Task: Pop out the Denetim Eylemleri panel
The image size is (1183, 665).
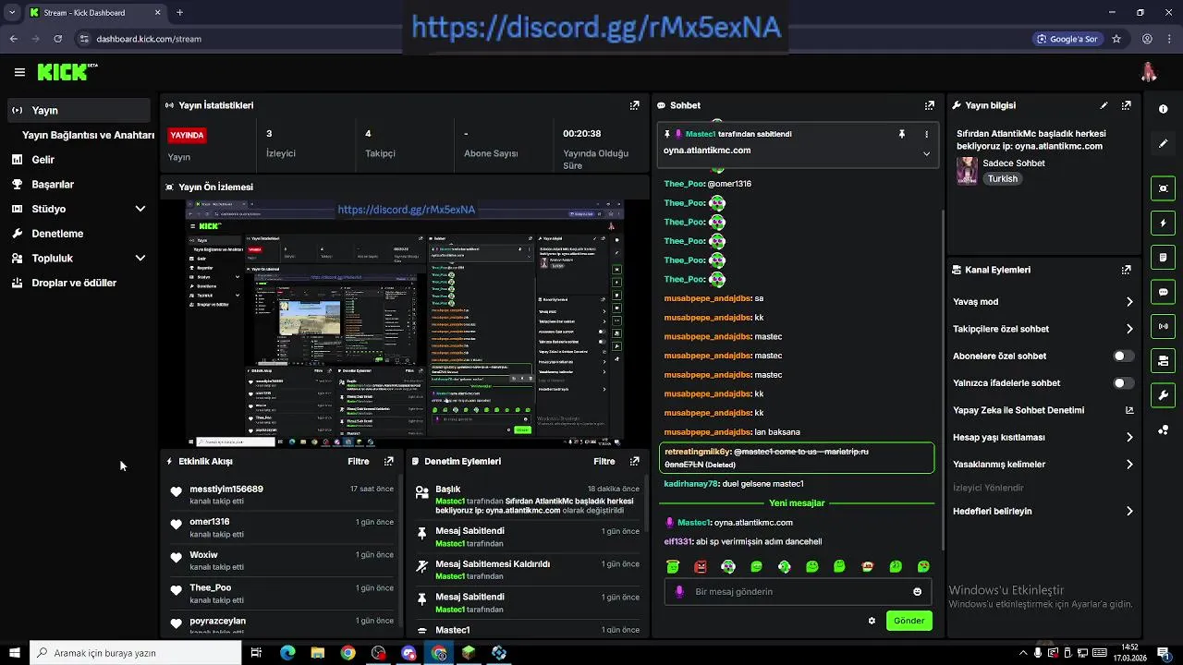Action: (x=634, y=461)
